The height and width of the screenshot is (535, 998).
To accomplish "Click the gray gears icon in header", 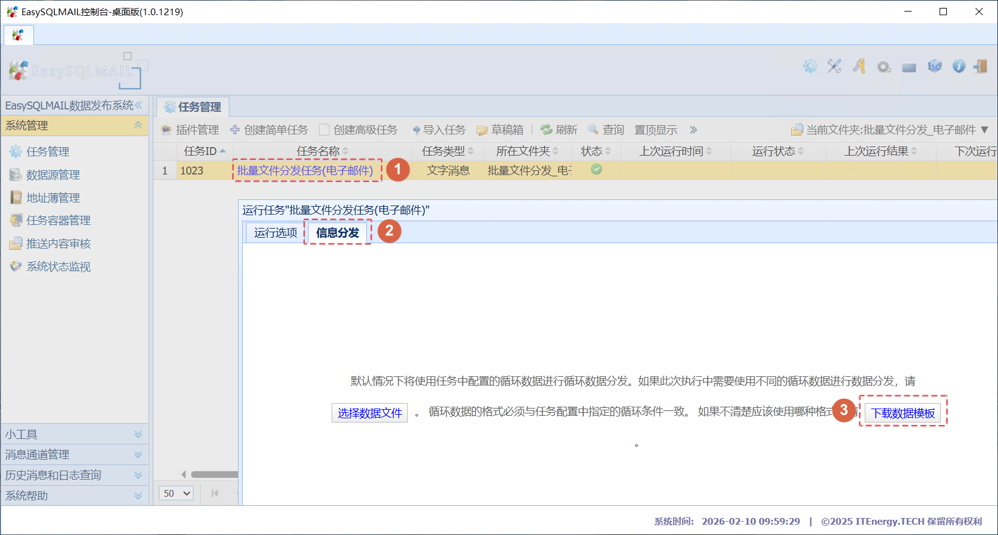I will point(884,67).
